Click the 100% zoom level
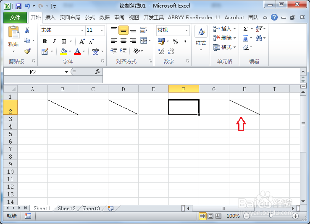310x224 pixels. click(233, 216)
